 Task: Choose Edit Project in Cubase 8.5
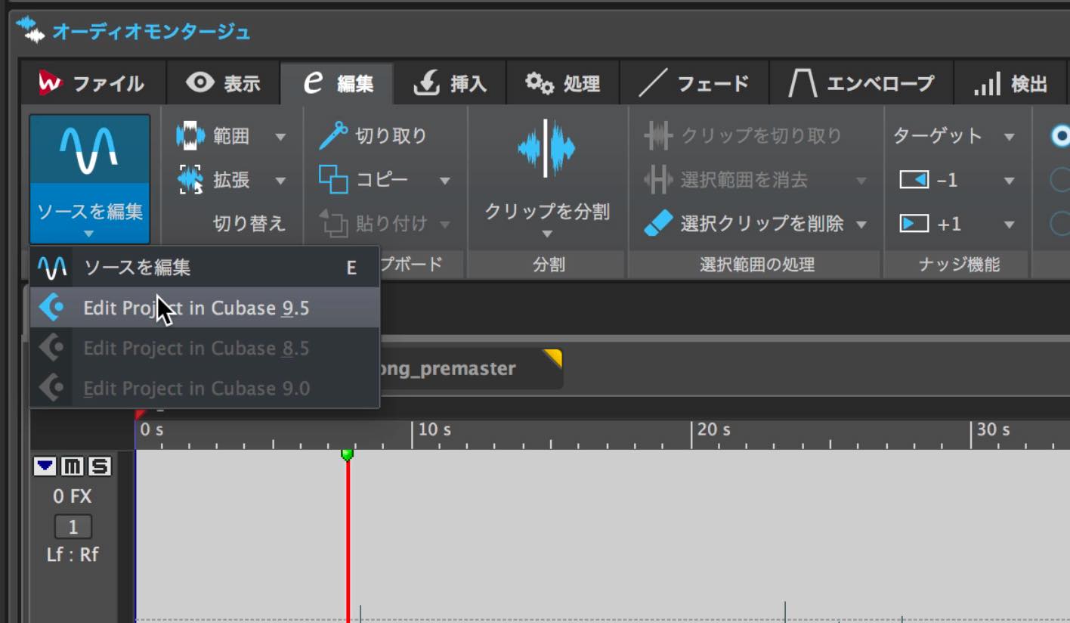click(205, 348)
